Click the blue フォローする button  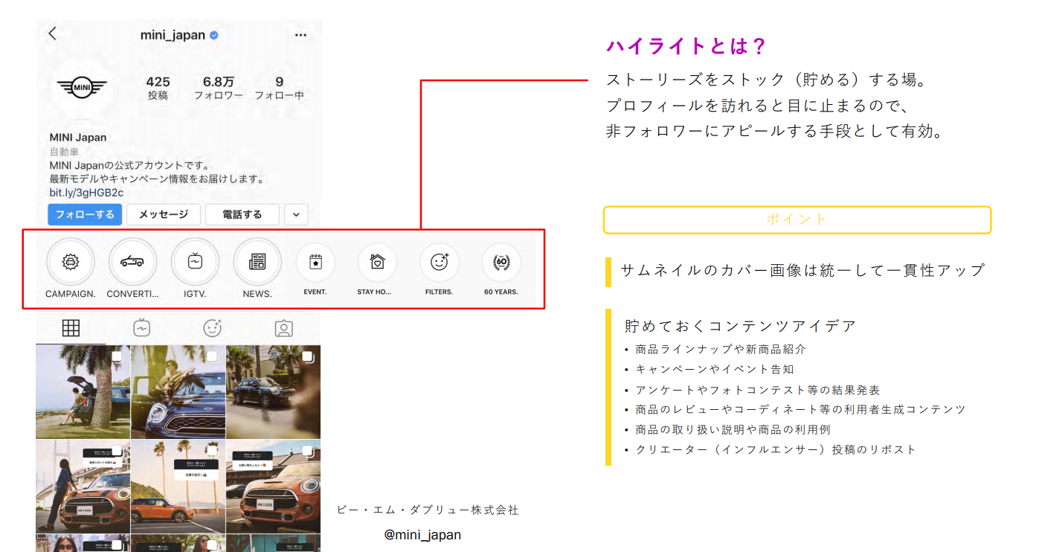tap(85, 214)
